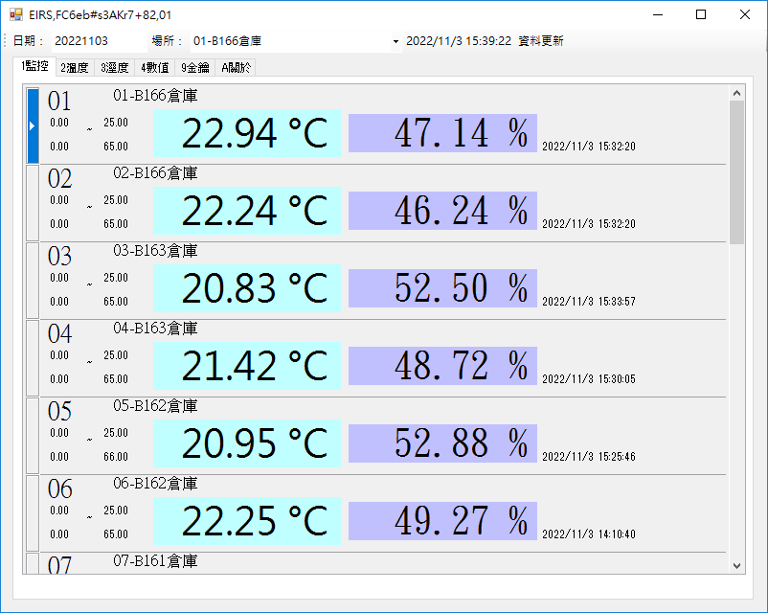This screenshot has width=768, height=613.
Task: Click the 22.94 °C temperature display
Action: [247, 133]
